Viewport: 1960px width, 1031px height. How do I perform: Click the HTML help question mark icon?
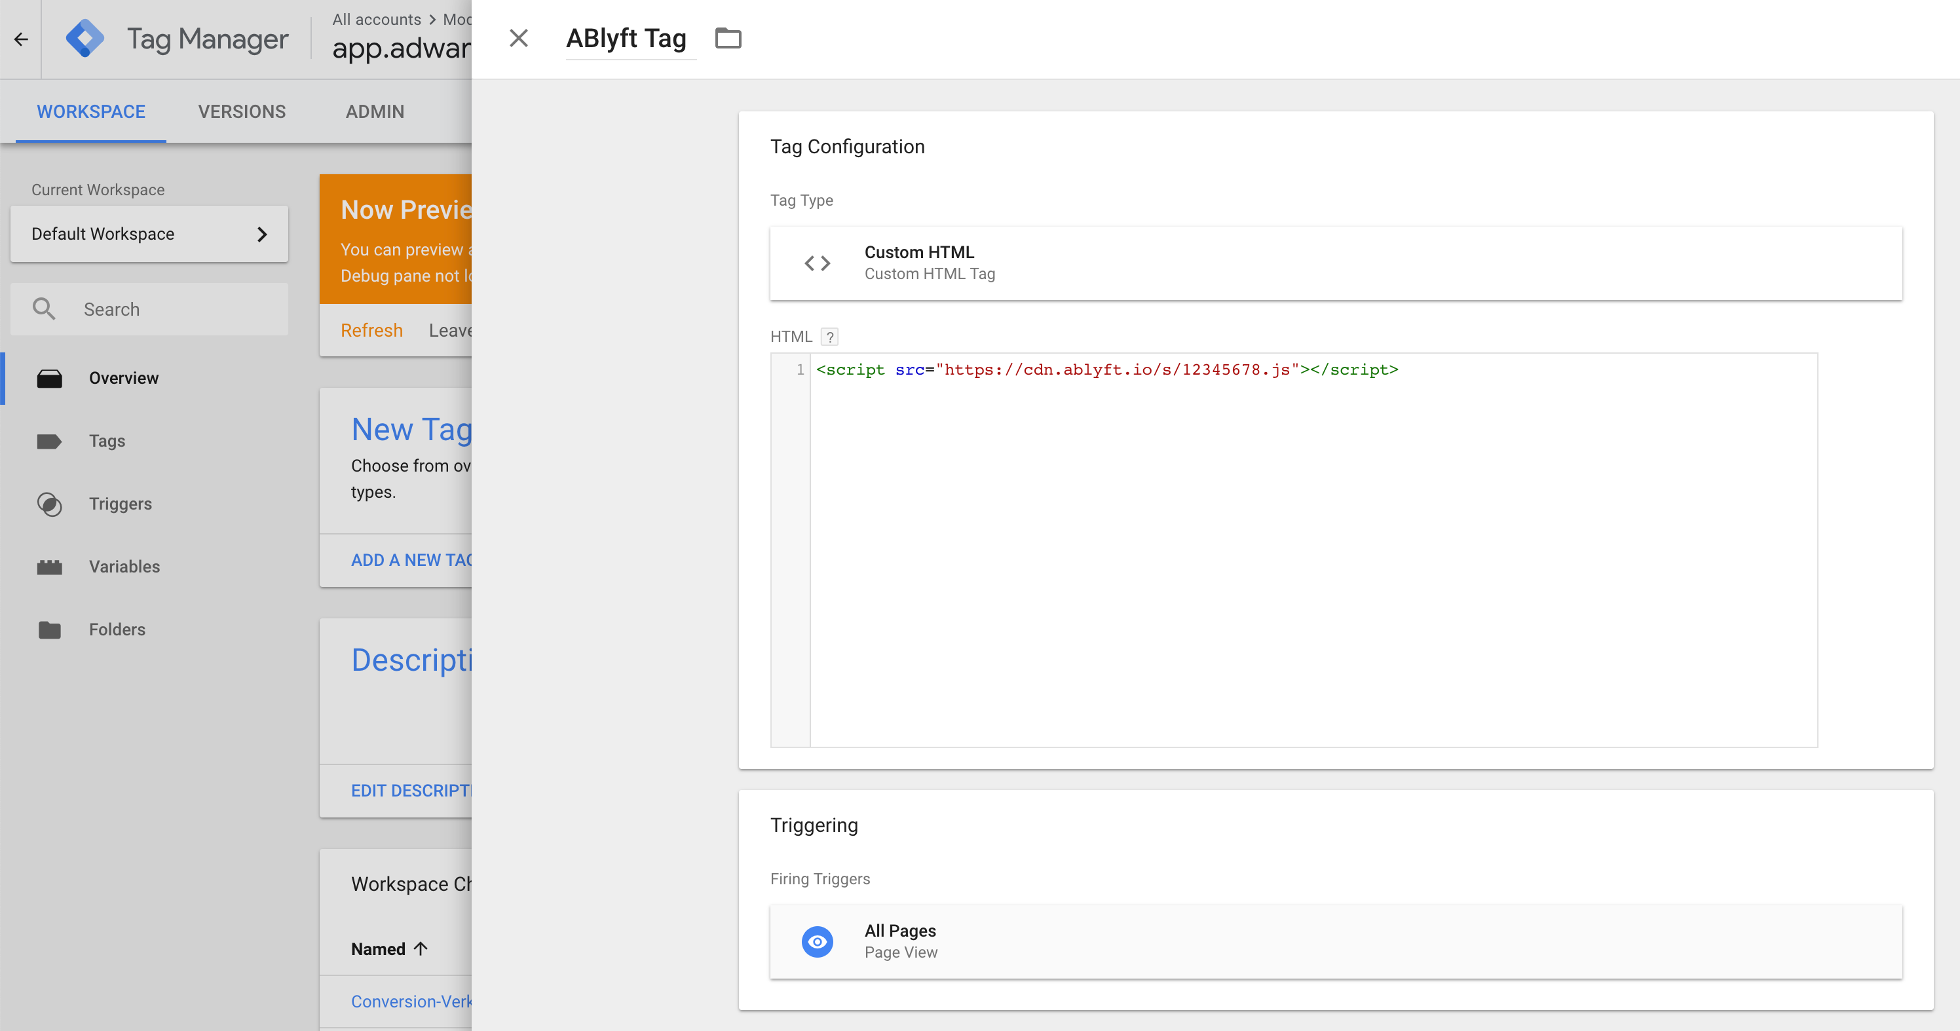tap(829, 336)
